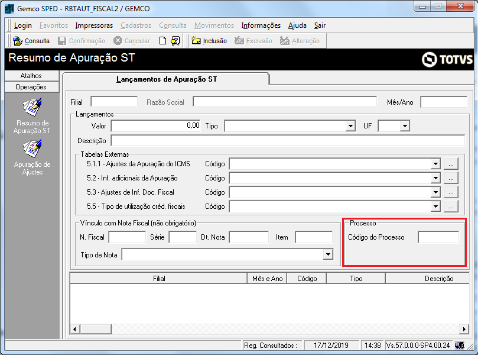
Task: Click the grid horizontal scrollbar thumb
Action: tap(96, 329)
